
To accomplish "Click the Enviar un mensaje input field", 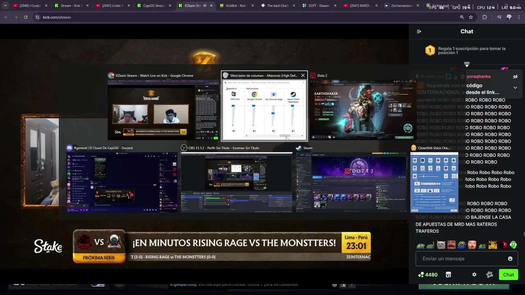I will [x=466, y=259].
